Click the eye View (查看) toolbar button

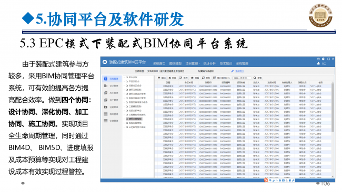(195, 78)
